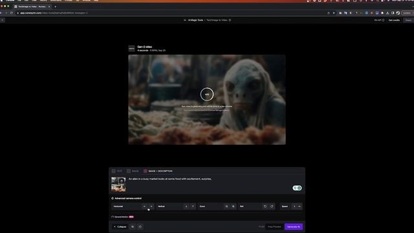The width and height of the screenshot is (414, 233).
Task: Click the circular icon after the settings sliders
Action: tap(140, 227)
